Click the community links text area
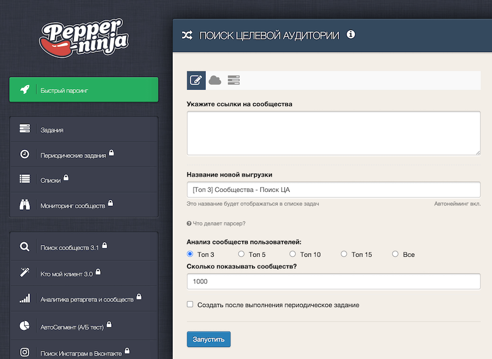492x359 pixels. [x=333, y=133]
